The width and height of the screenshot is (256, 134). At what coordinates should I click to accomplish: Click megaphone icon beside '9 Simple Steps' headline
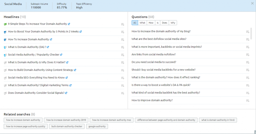(x=5, y=24)
